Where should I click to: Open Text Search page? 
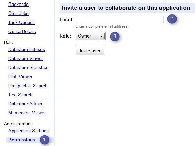(21, 95)
